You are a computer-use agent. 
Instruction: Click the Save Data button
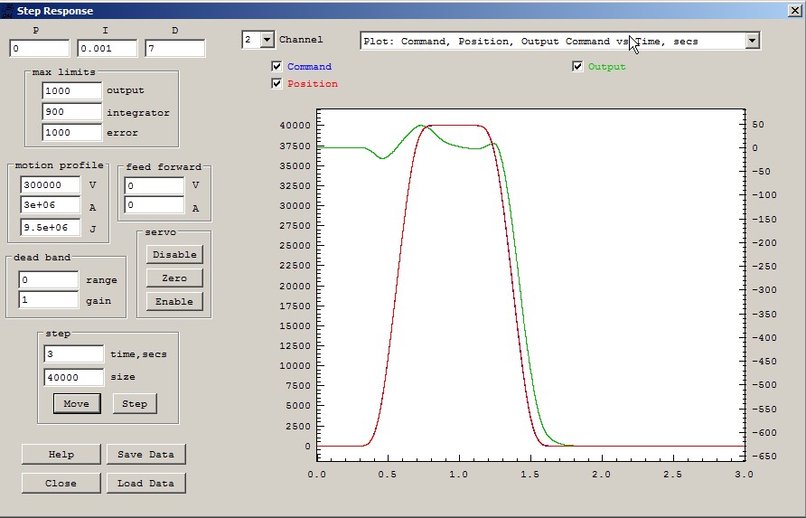pyautogui.click(x=145, y=454)
